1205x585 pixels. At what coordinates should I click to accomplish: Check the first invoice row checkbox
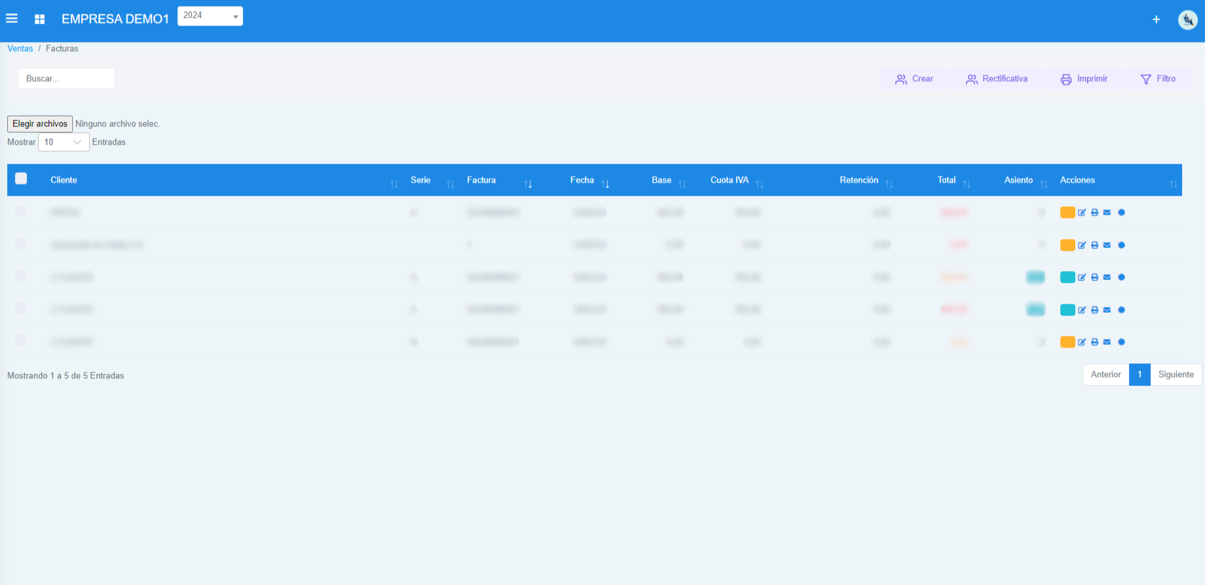[21, 211]
